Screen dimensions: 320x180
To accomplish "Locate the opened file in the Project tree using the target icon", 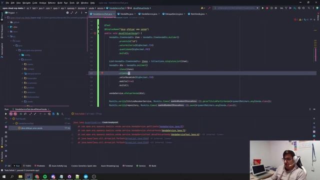I will [67, 12].
